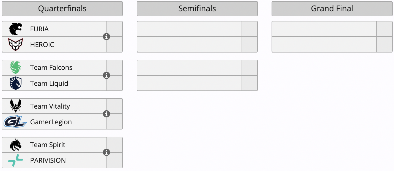Click the top empty Grand Final slot
The width and height of the screenshot is (394, 171).
(x=324, y=29)
